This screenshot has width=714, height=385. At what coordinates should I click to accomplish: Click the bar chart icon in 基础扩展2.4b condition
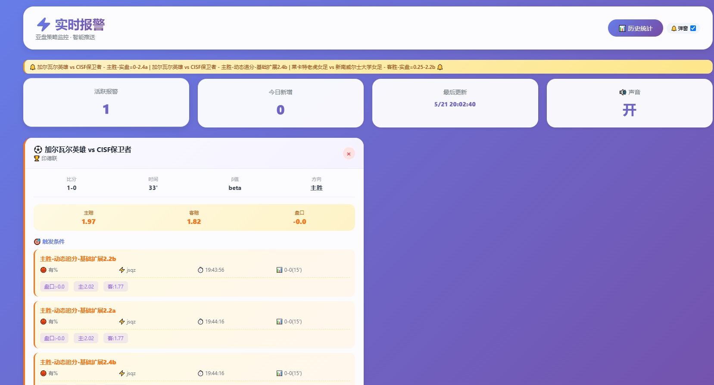coord(279,373)
